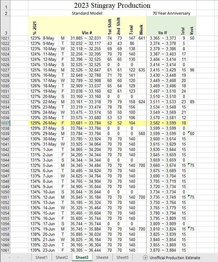
Task: Select the Sheet4 tab
Action: 102,258
